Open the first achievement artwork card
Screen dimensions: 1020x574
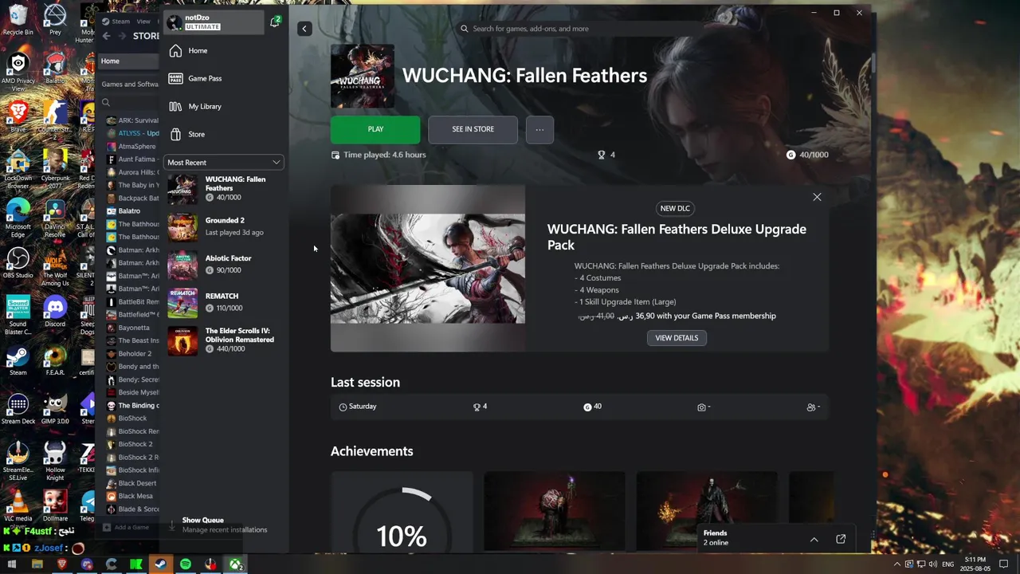point(555,511)
